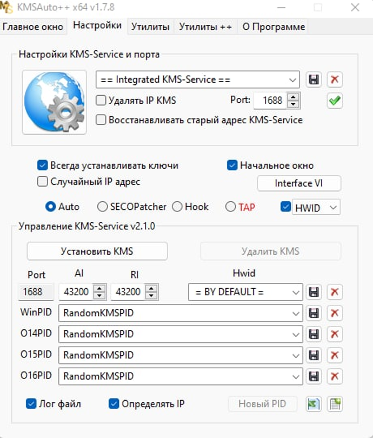
Task: Delete the Hwid BY DEFAULT value
Action: 335,292
